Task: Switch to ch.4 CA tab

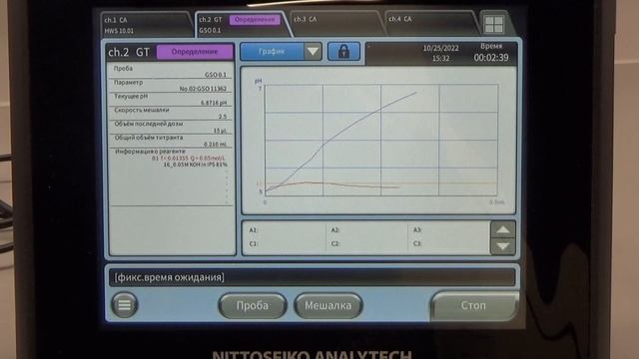Action: coord(430,25)
